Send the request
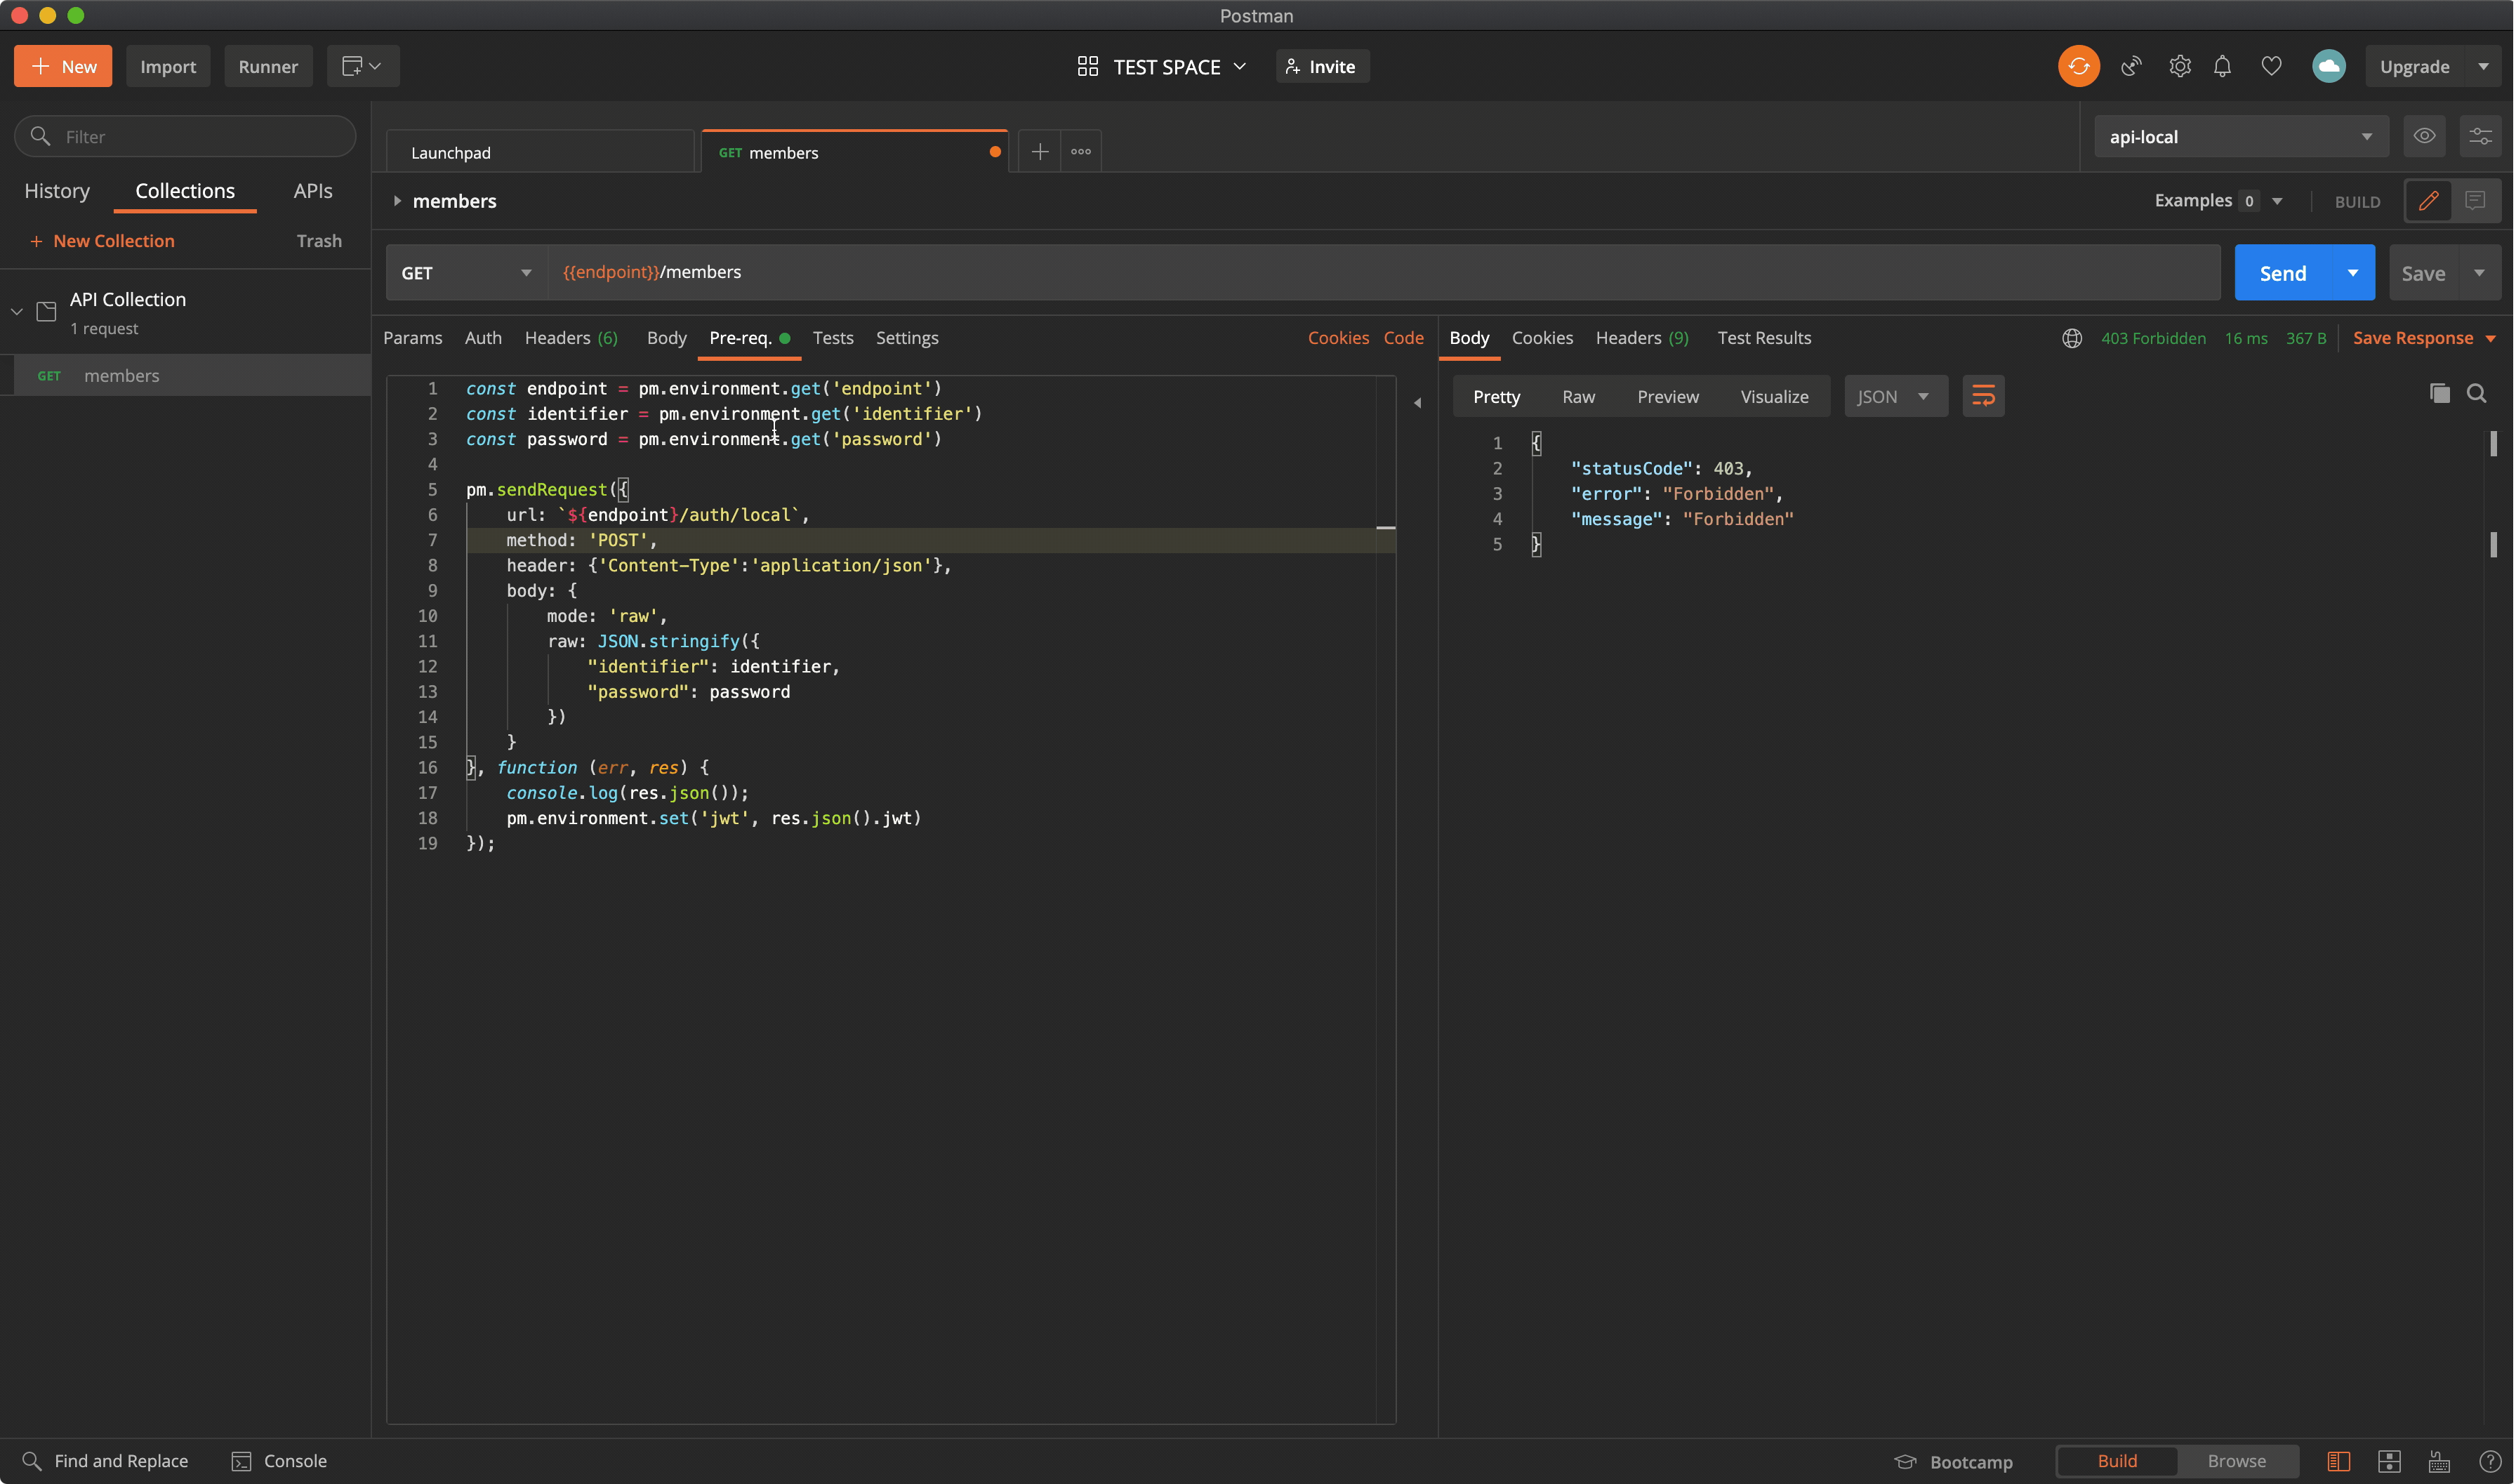The image size is (2516, 1484). click(x=2282, y=272)
